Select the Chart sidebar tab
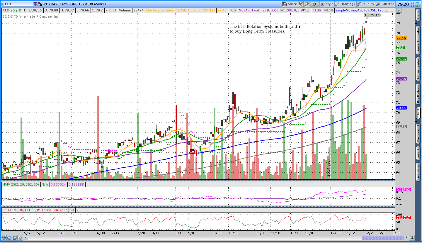Viewport: 422px width, 243px height. [x=418, y=113]
